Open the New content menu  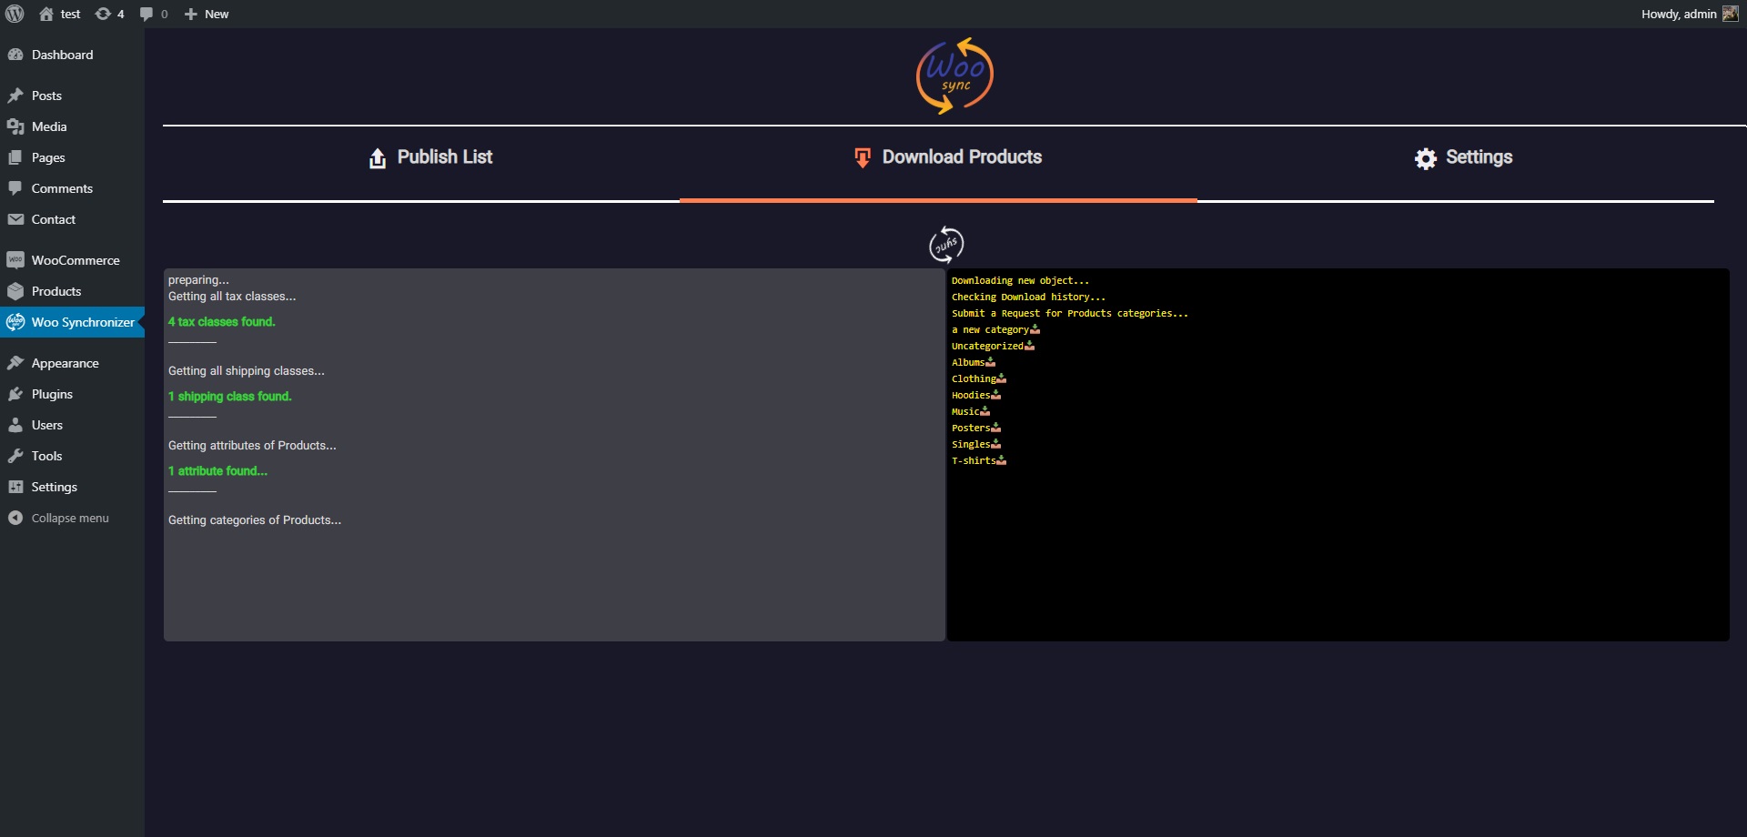(207, 14)
